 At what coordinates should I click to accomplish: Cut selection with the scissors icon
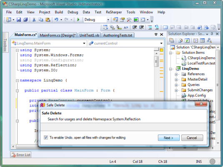point(34,20)
